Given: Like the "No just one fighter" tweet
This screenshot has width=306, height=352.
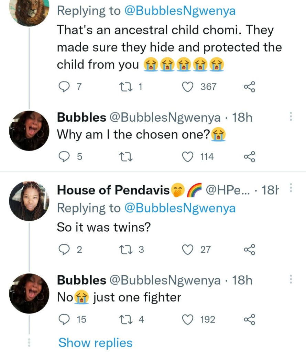Looking at the screenshot, I should [x=188, y=320].
